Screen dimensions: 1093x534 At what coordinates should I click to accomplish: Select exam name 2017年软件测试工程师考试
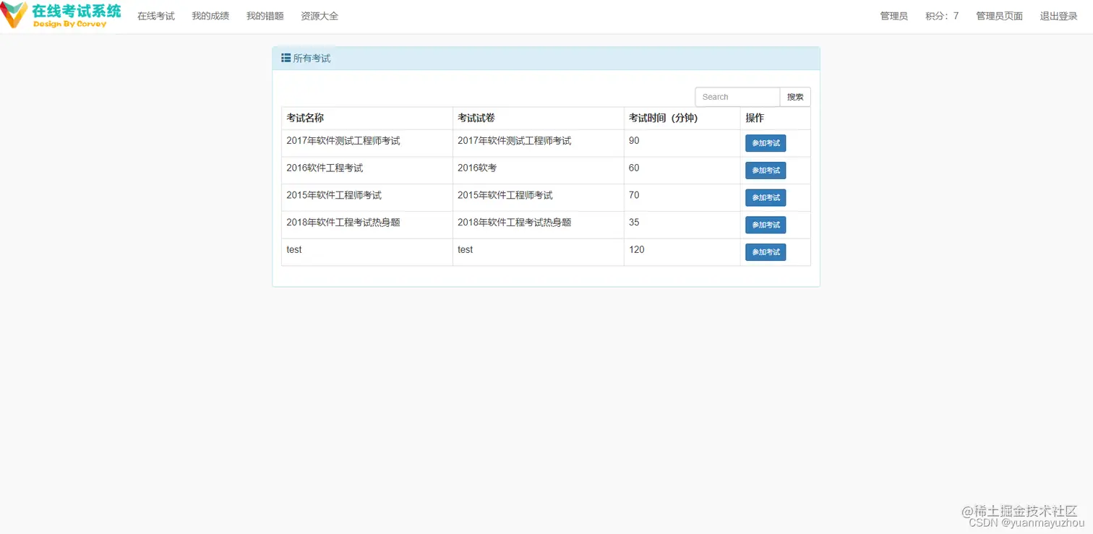(x=343, y=141)
